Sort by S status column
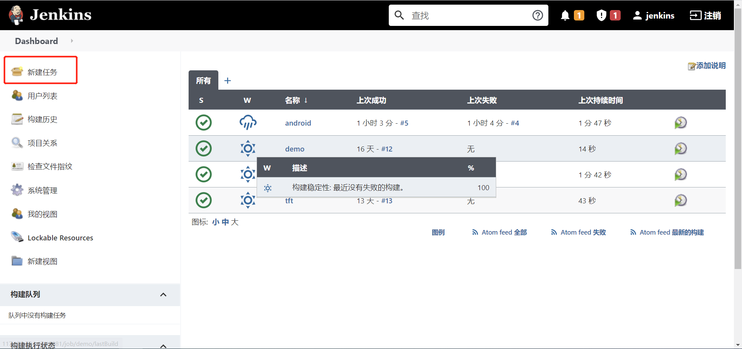742x349 pixels. [201, 100]
